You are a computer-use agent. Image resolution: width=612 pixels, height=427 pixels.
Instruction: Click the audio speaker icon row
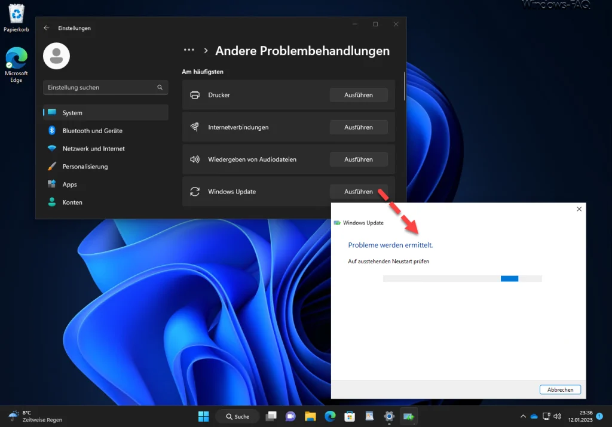pos(195,159)
